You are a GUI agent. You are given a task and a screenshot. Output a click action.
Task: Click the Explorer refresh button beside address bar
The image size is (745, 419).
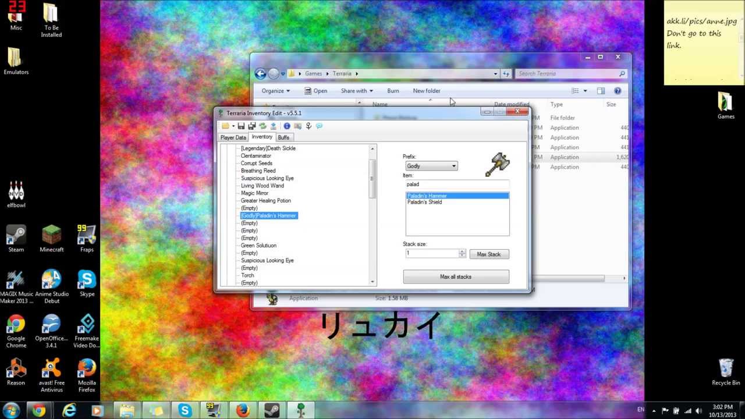(506, 74)
